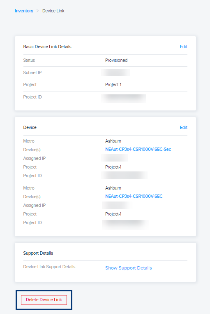This screenshot has height=314, width=210.
Task: Show Support Details for the device link
Action: pyautogui.click(x=128, y=268)
